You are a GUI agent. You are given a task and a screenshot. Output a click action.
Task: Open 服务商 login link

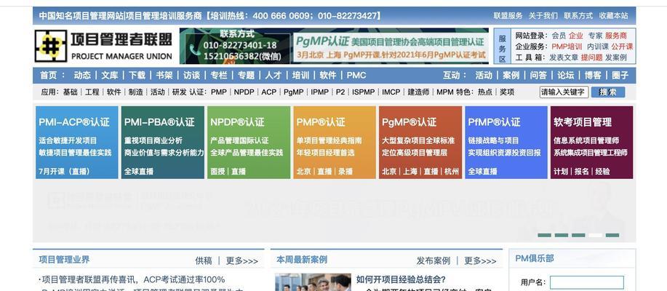(616, 36)
